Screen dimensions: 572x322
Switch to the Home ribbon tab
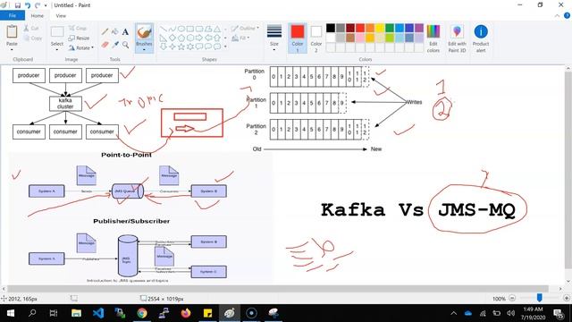37,16
